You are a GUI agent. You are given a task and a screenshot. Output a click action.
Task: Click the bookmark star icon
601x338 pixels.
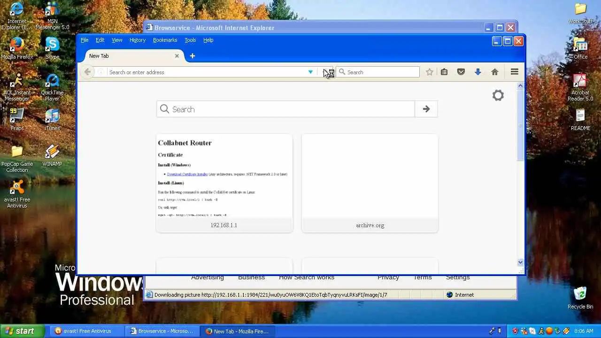pyautogui.click(x=429, y=72)
